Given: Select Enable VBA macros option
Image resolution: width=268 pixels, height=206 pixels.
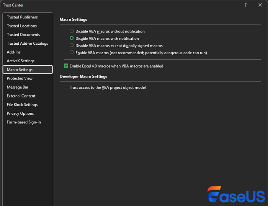Looking at the screenshot, I should pyautogui.click(x=72, y=52).
